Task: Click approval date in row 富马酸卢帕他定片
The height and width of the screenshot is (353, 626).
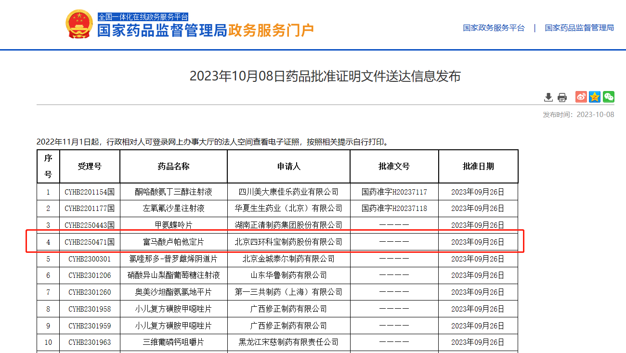Action: 478,242
